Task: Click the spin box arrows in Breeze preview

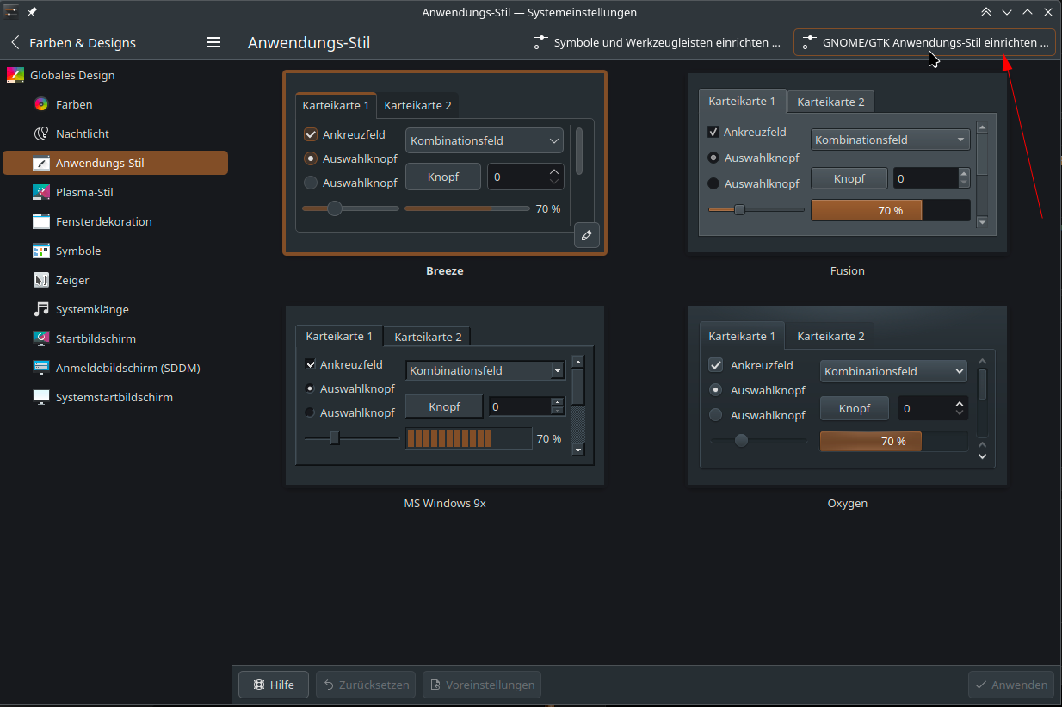Action: point(553,177)
